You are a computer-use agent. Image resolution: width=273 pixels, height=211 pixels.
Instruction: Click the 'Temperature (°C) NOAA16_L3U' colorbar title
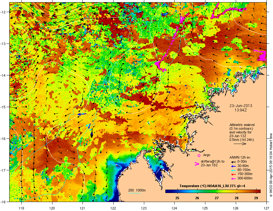204,186
